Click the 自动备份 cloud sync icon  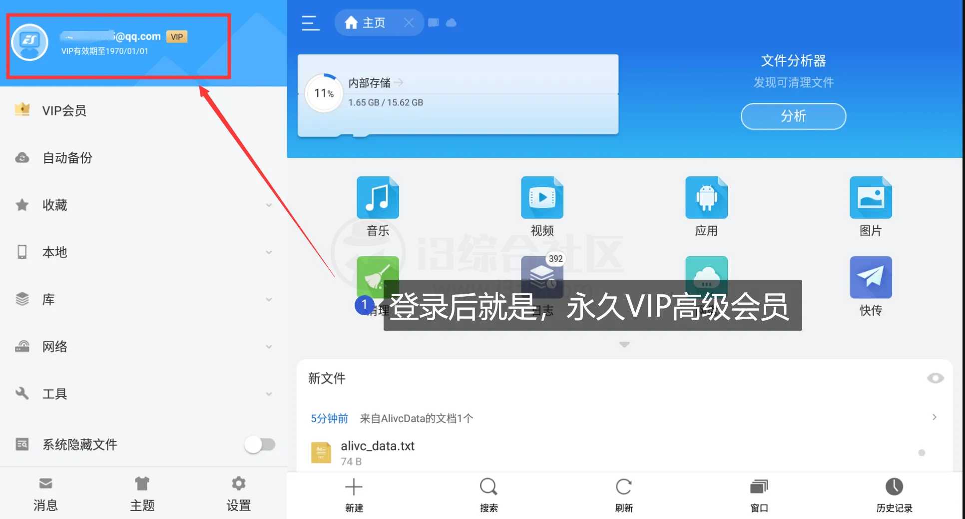pos(22,158)
